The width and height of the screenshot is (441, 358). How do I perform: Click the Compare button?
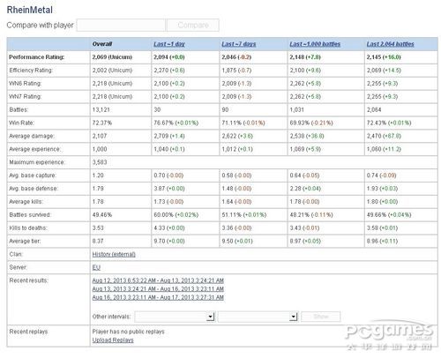(x=193, y=26)
